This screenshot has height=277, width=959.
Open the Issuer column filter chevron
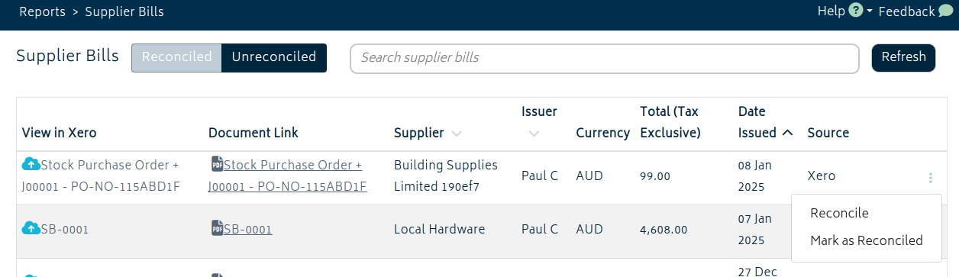click(534, 134)
